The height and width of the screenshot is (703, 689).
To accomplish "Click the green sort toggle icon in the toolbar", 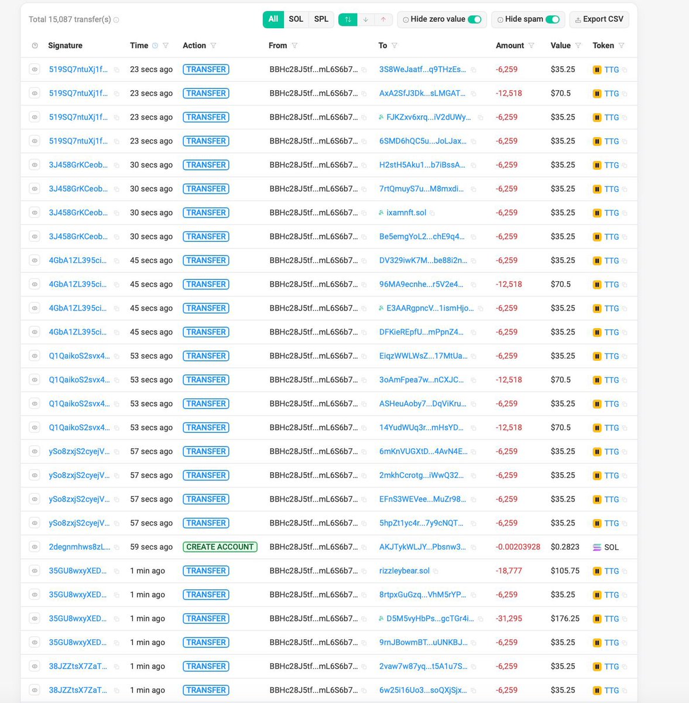I will (348, 19).
